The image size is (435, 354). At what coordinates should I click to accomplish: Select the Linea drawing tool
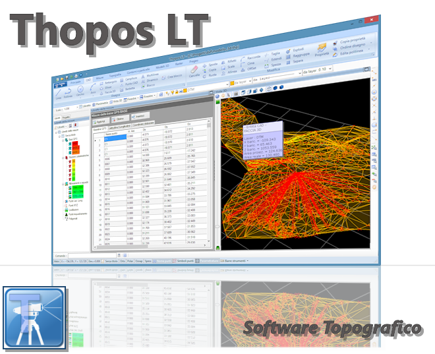click(x=59, y=95)
